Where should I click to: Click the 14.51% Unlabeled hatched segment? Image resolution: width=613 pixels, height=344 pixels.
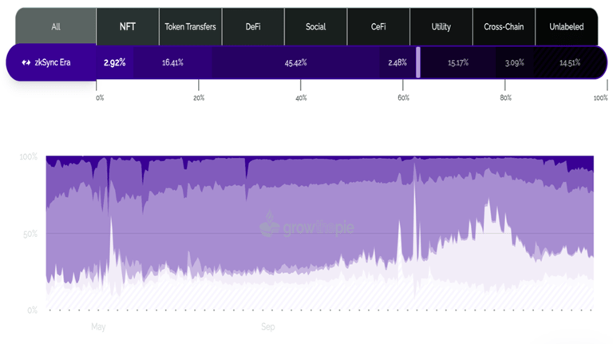click(570, 62)
